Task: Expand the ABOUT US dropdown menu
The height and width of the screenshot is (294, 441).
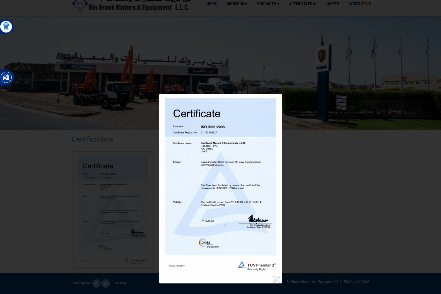Action: (237, 4)
